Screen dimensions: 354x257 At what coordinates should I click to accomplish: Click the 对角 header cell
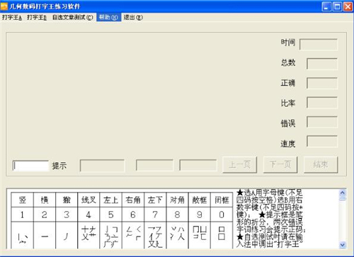pos(177,200)
